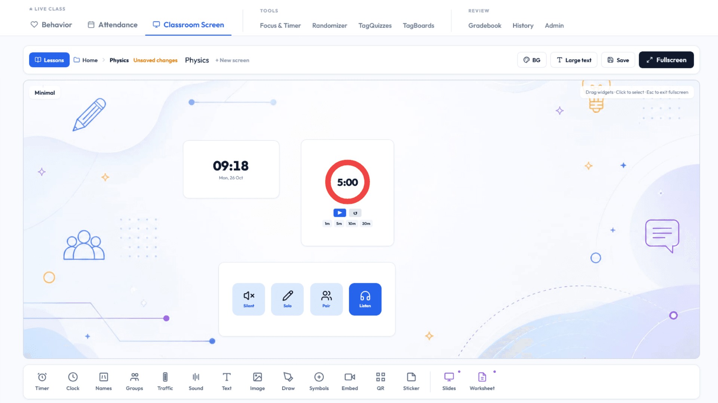Add an Embed widget
The height and width of the screenshot is (403, 718).
click(350, 381)
